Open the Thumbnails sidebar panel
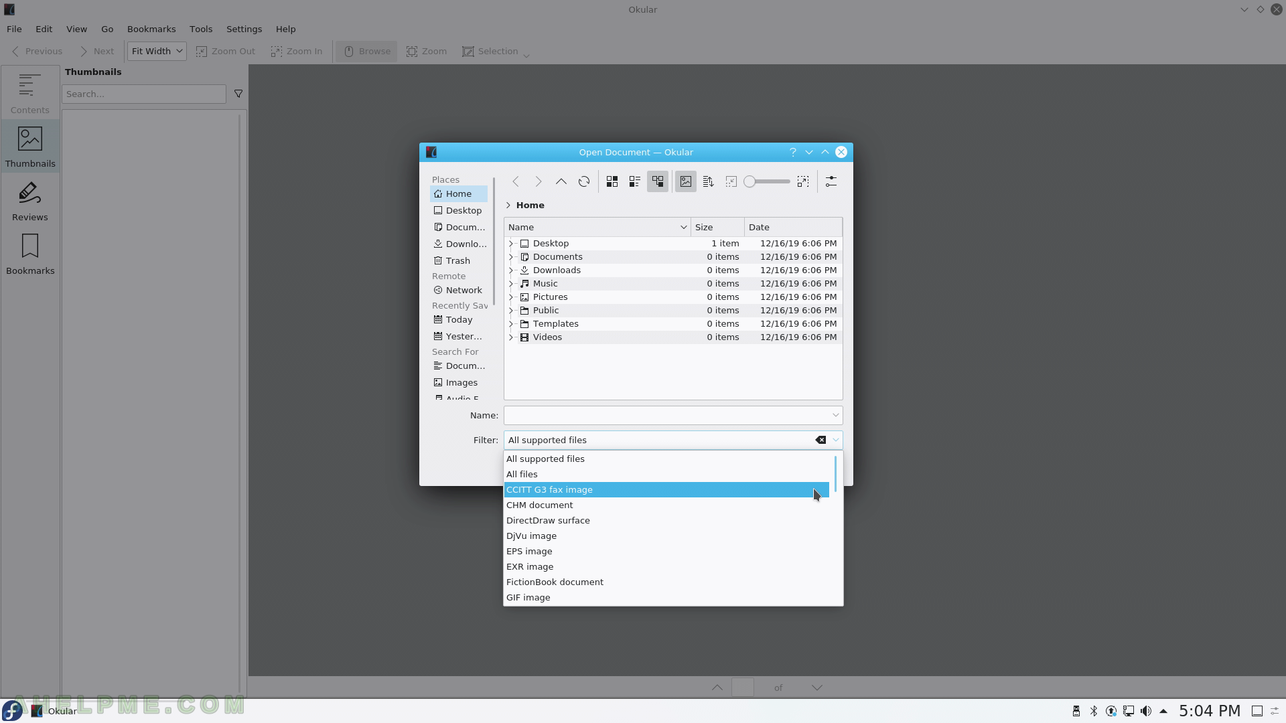This screenshot has height=723, width=1286. 30,146
